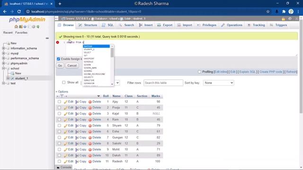Click the pencil icon in Ram's row

click(66, 119)
